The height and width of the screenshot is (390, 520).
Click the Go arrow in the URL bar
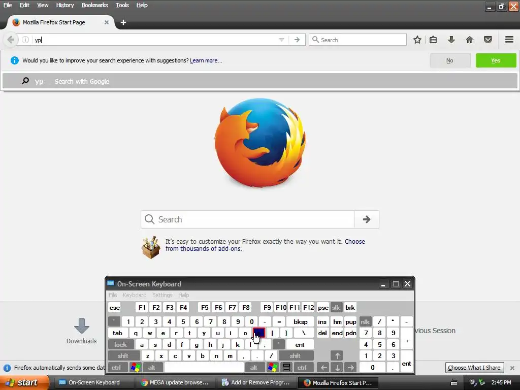tap(297, 40)
